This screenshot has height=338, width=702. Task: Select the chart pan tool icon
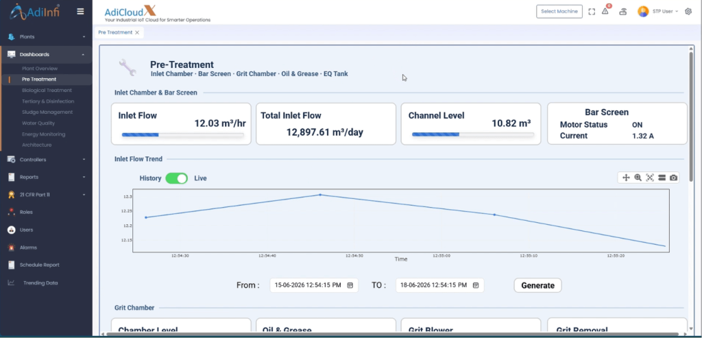[x=627, y=178]
